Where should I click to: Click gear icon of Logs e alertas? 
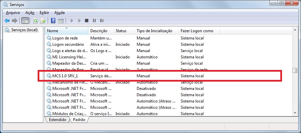point(49,51)
